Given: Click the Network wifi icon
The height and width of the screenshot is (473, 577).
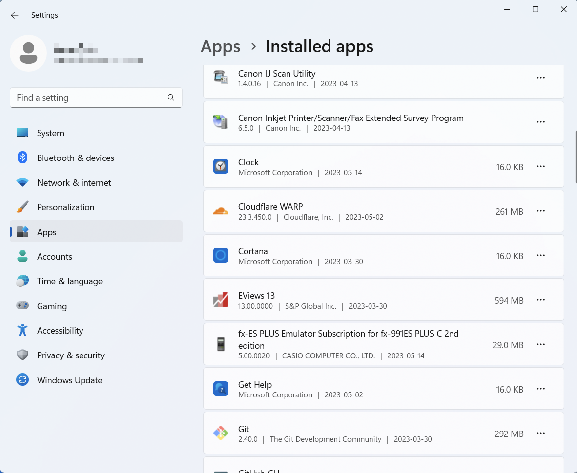Looking at the screenshot, I should coord(22,182).
